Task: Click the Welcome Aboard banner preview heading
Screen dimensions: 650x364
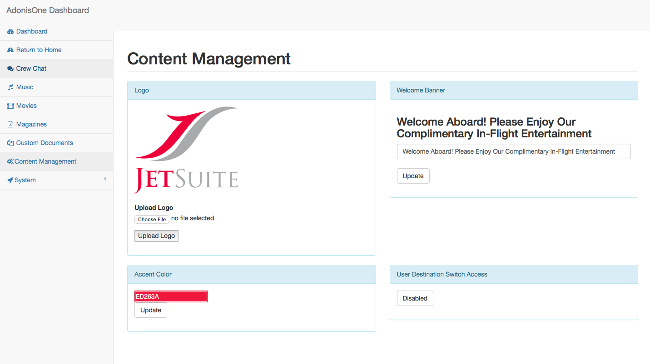Action: pos(494,128)
